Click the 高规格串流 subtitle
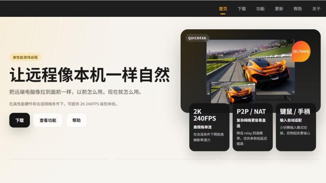326x183 pixels. click(203, 127)
